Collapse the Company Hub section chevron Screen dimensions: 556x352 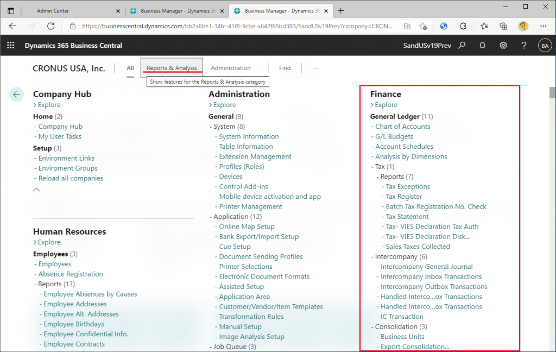coord(36,190)
